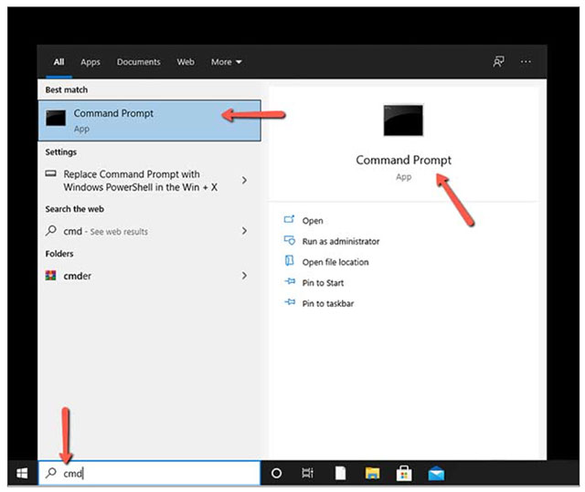Click the Pin to taskbar pin icon
This screenshot has width=585, height=492.
(x=290, y=302)
